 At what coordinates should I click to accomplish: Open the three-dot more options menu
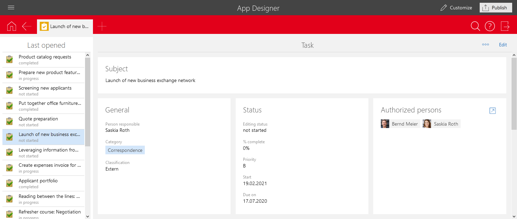tap(485, 45)
